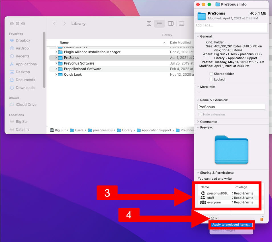Enable the Shared folder checkbox
This screenshot has width=272, height=242.
(211, 74)
